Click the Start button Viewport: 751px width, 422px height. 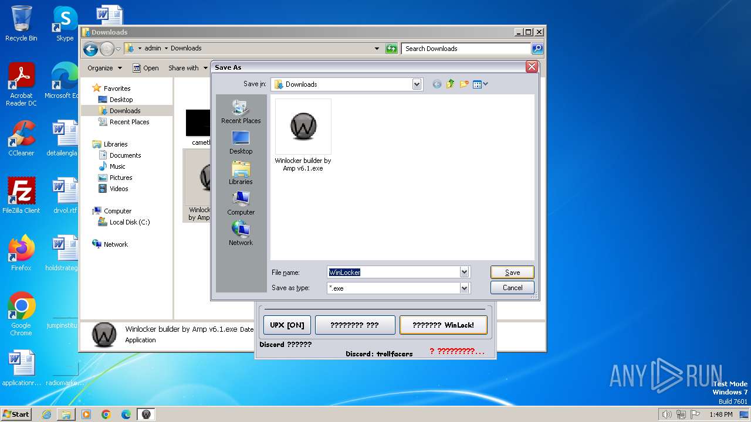pos(16,414)
